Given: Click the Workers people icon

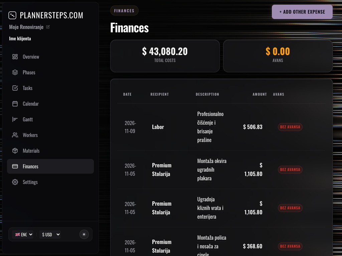Looking at the screenshot, I should pos(15,135).
